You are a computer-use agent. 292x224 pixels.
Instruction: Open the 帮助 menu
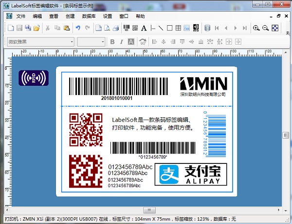[x=140, y=16]
